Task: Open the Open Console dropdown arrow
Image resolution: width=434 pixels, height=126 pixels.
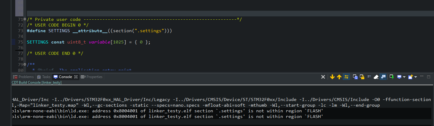Action: coord(415,77)
